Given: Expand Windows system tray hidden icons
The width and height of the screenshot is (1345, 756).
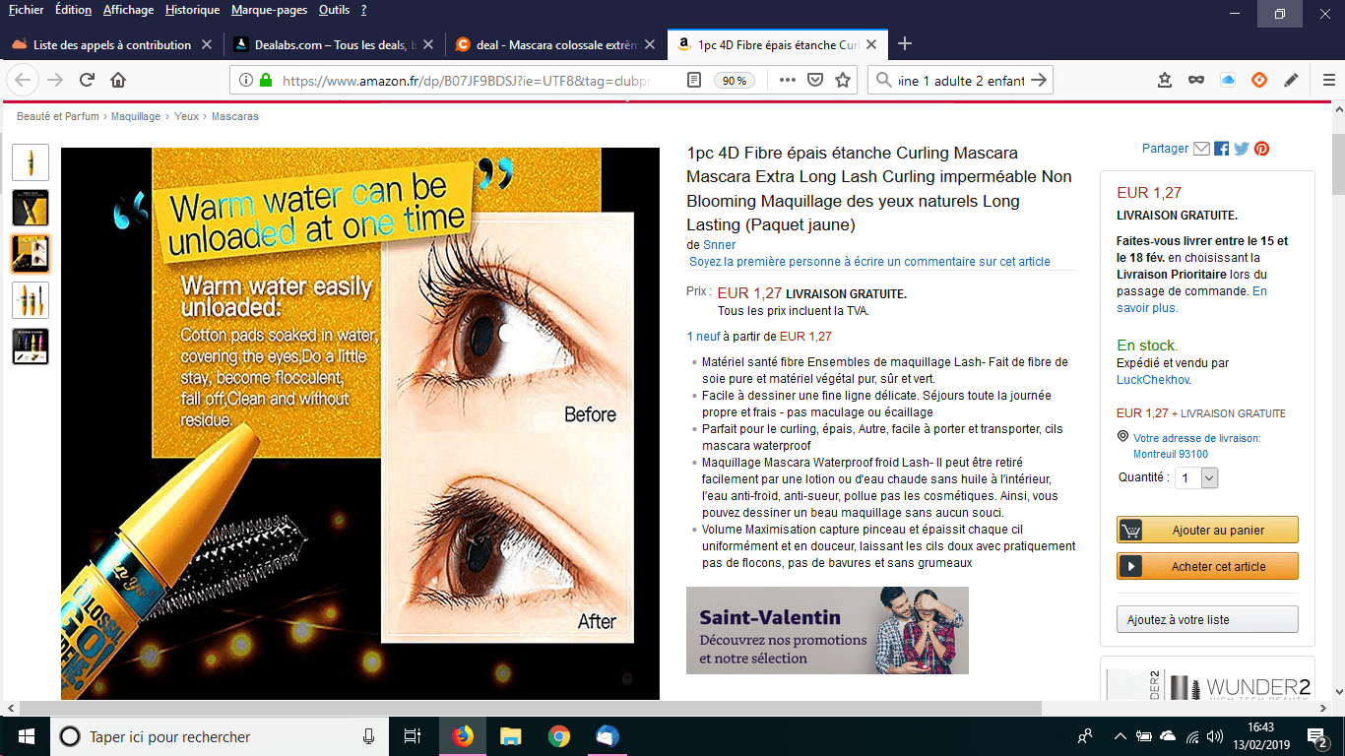Looking at the screenshot, I should click(x=1120, y=736).
